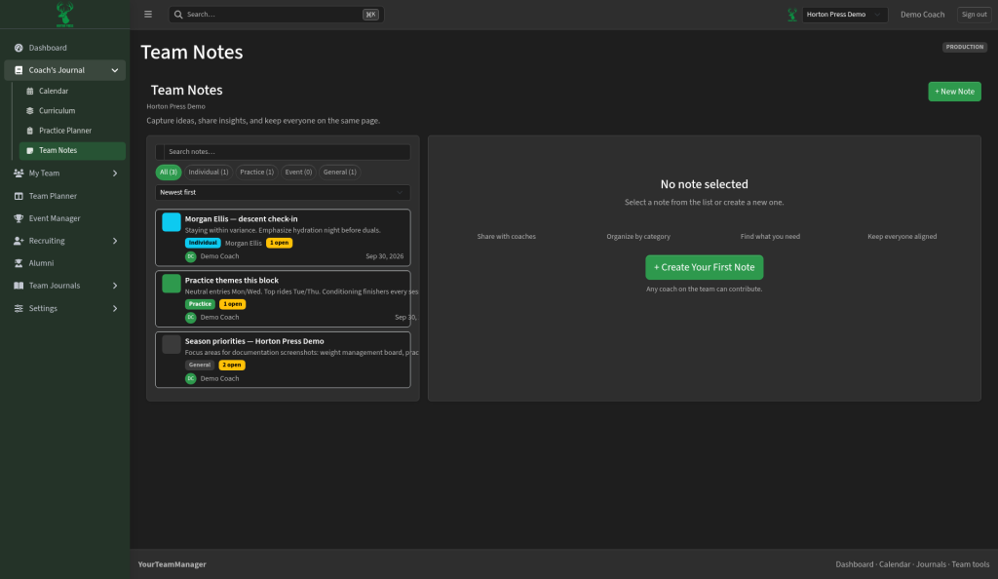The image size is (998, 579).
Task: Open the Season priorities — Horton Press Demo note
Action: [283, 360]
